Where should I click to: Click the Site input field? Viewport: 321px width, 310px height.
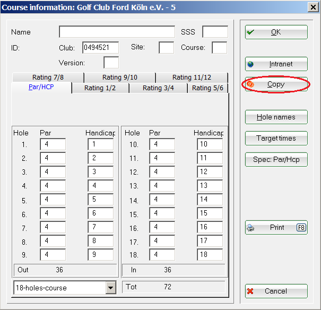coord(167,47)
